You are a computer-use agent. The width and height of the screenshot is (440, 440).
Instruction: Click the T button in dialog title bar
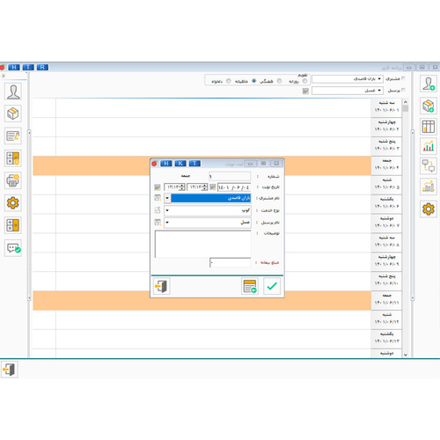194,164
